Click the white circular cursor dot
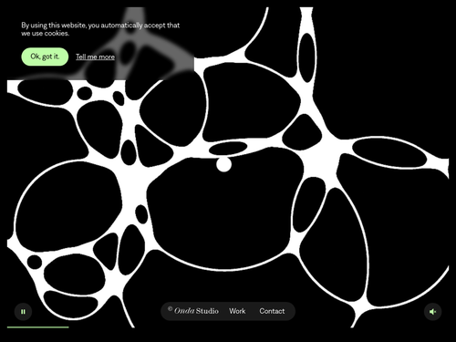This screenshot has width=456, height=342. click(x=223, y=164)
